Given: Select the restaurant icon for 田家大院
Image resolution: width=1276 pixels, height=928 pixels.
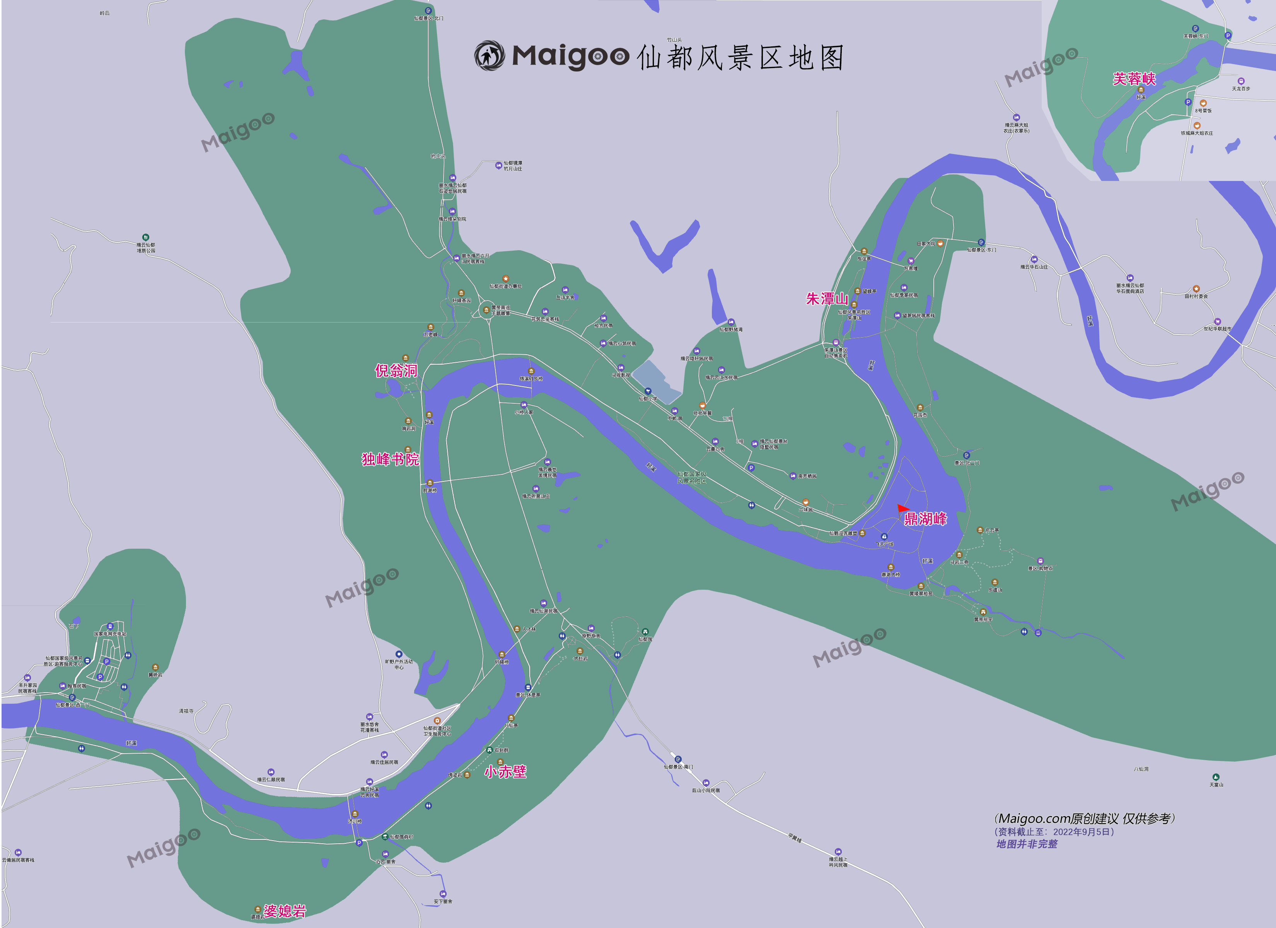Looking at the screenshot, I should tap(940, 244).
